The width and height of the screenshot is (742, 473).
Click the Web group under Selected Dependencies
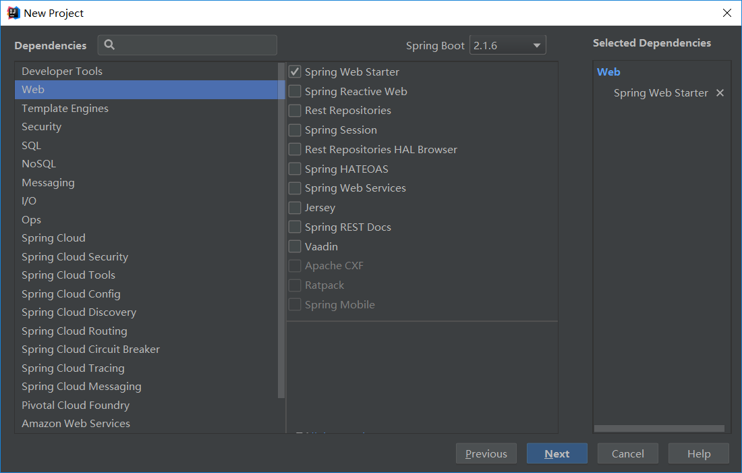[x=608, y=72]
